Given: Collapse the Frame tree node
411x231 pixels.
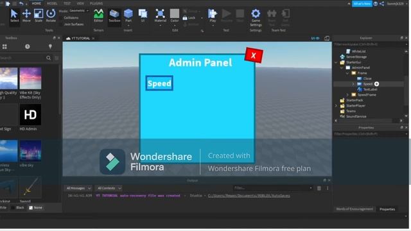Looking at the screenshot, I should tap(347, 73).
